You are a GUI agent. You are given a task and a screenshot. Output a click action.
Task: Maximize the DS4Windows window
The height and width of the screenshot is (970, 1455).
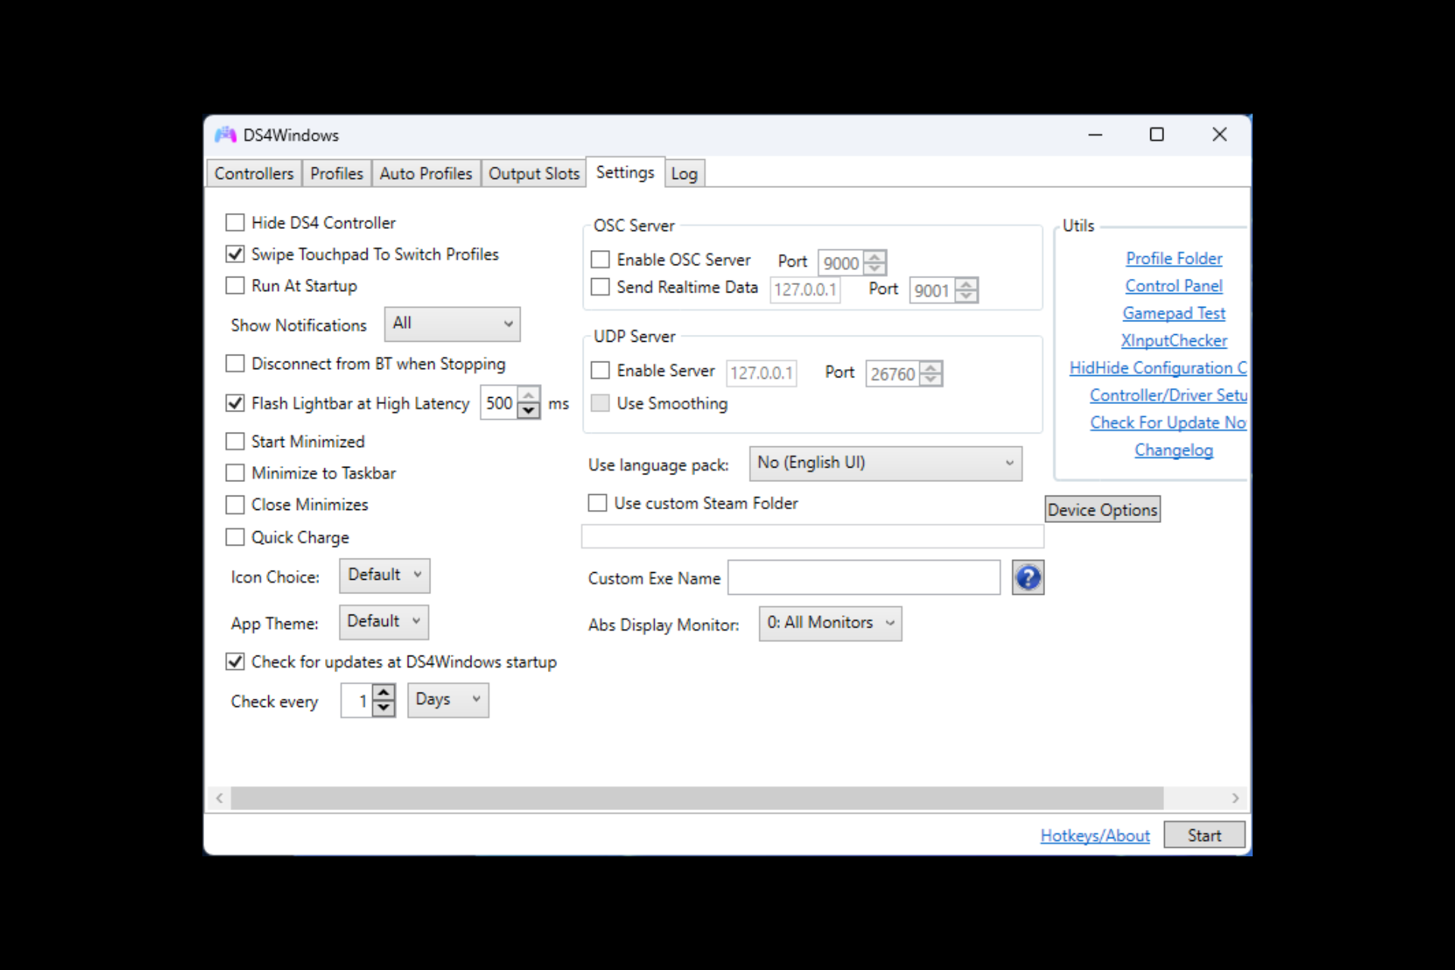pyautogui.click(x=1156, y=135)
